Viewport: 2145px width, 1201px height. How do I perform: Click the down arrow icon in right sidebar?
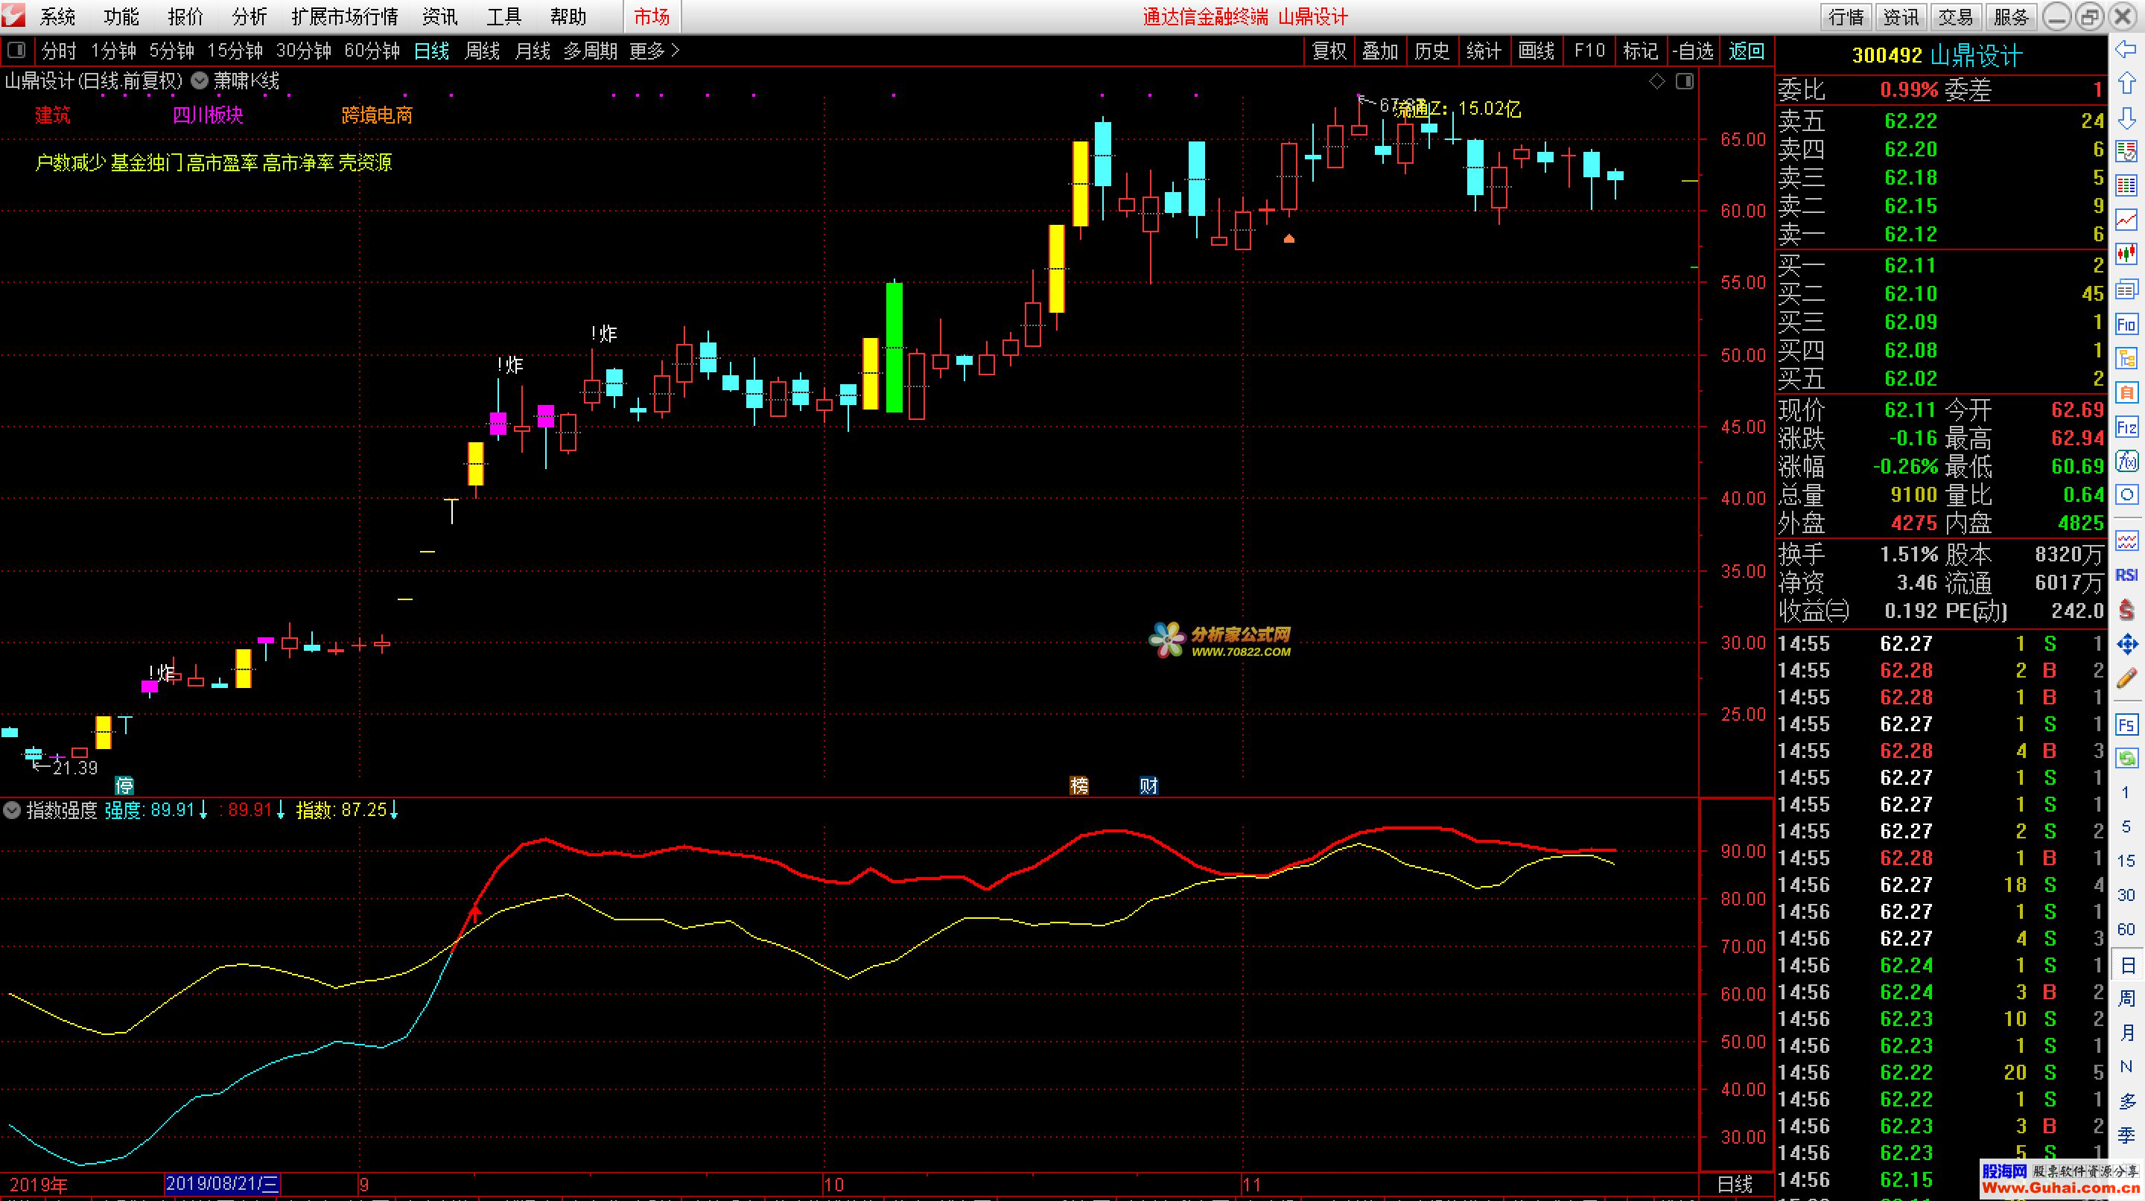click(x=2126, y=118)
